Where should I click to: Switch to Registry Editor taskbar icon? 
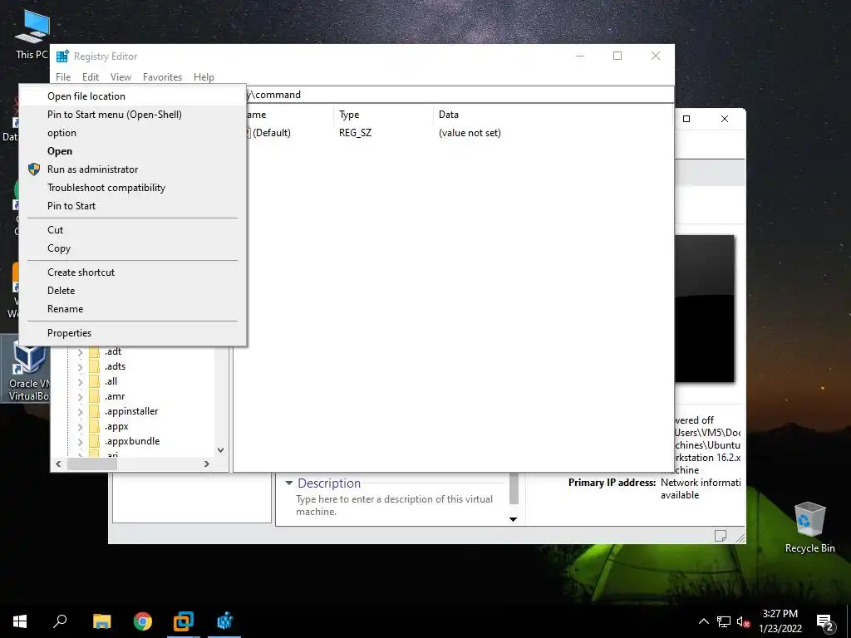[224, 621]
